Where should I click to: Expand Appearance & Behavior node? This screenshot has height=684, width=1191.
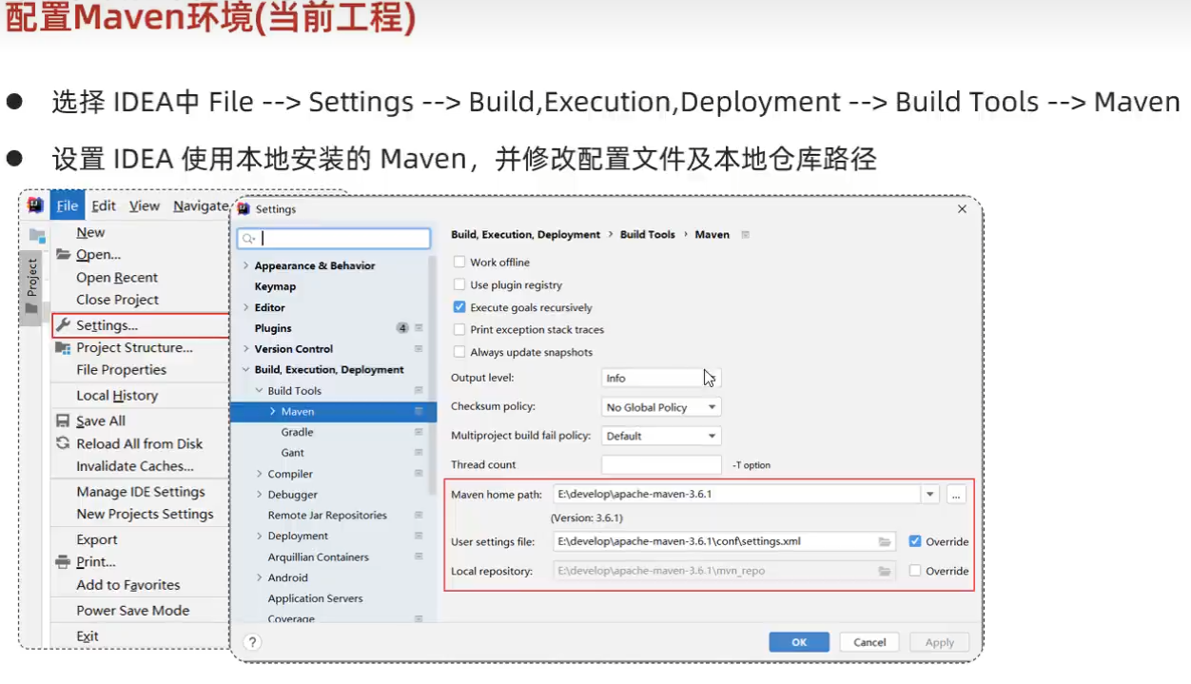pos(246,265)
